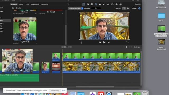Viewport: 169px width, 95px height.
Task: Select the green screen clip strip in timeline
Action: click(x=101, y=57)
